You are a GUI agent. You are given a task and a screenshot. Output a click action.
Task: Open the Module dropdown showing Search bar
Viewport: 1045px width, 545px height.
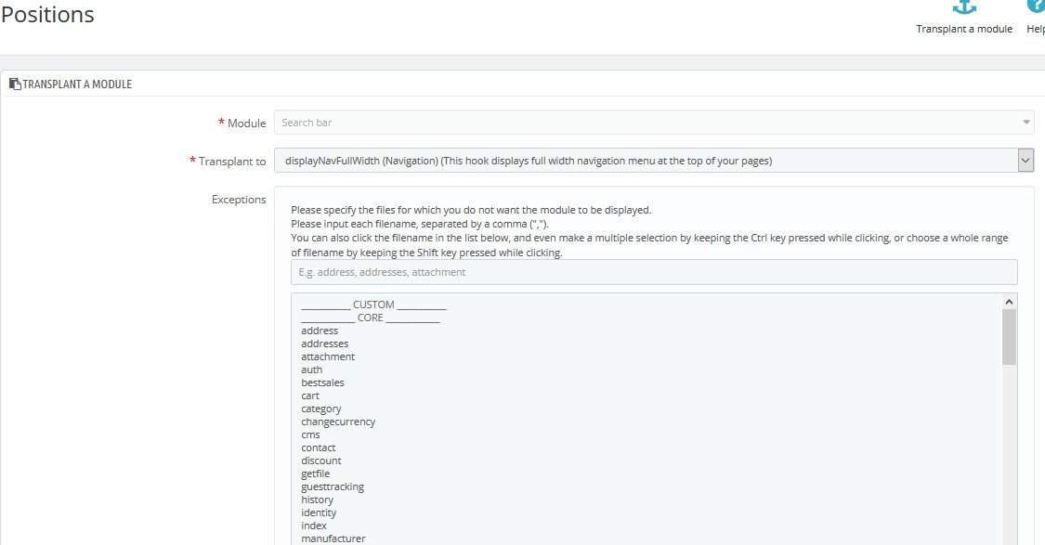click(x=654, y=123)
